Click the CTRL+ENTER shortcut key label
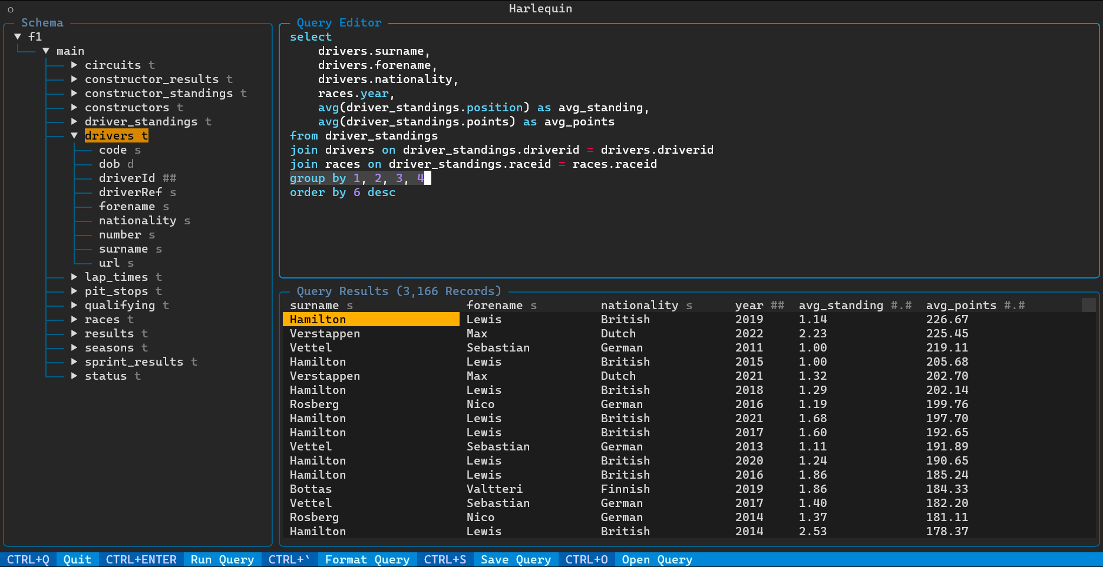Viewport: 1103px width, 567px height. (141, 559)
